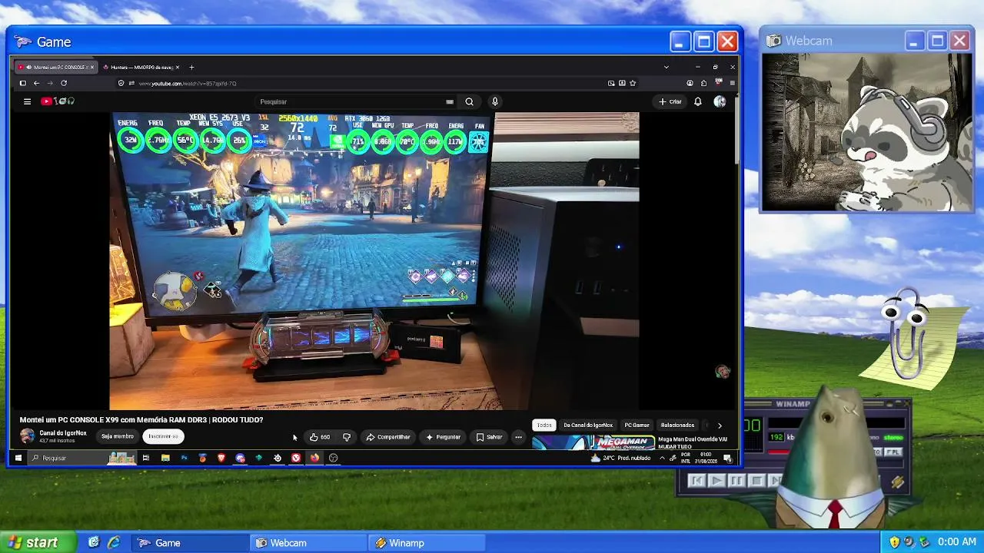Screen dimensions: 984x553
Task: Open the inner taskbar notification center icon
Action: [727, 459]
